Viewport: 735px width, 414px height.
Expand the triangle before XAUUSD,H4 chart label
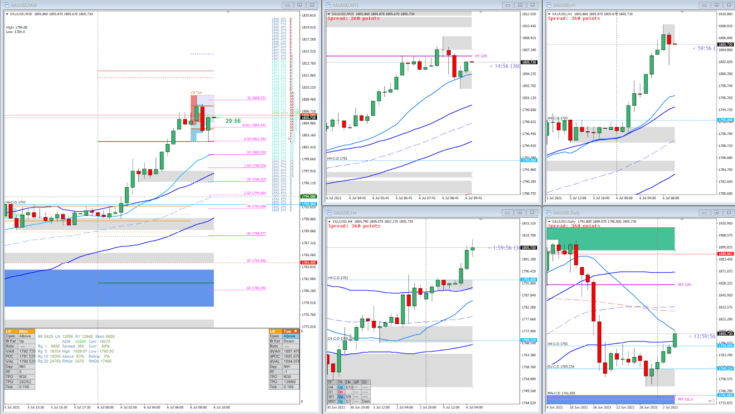(329, 222)
